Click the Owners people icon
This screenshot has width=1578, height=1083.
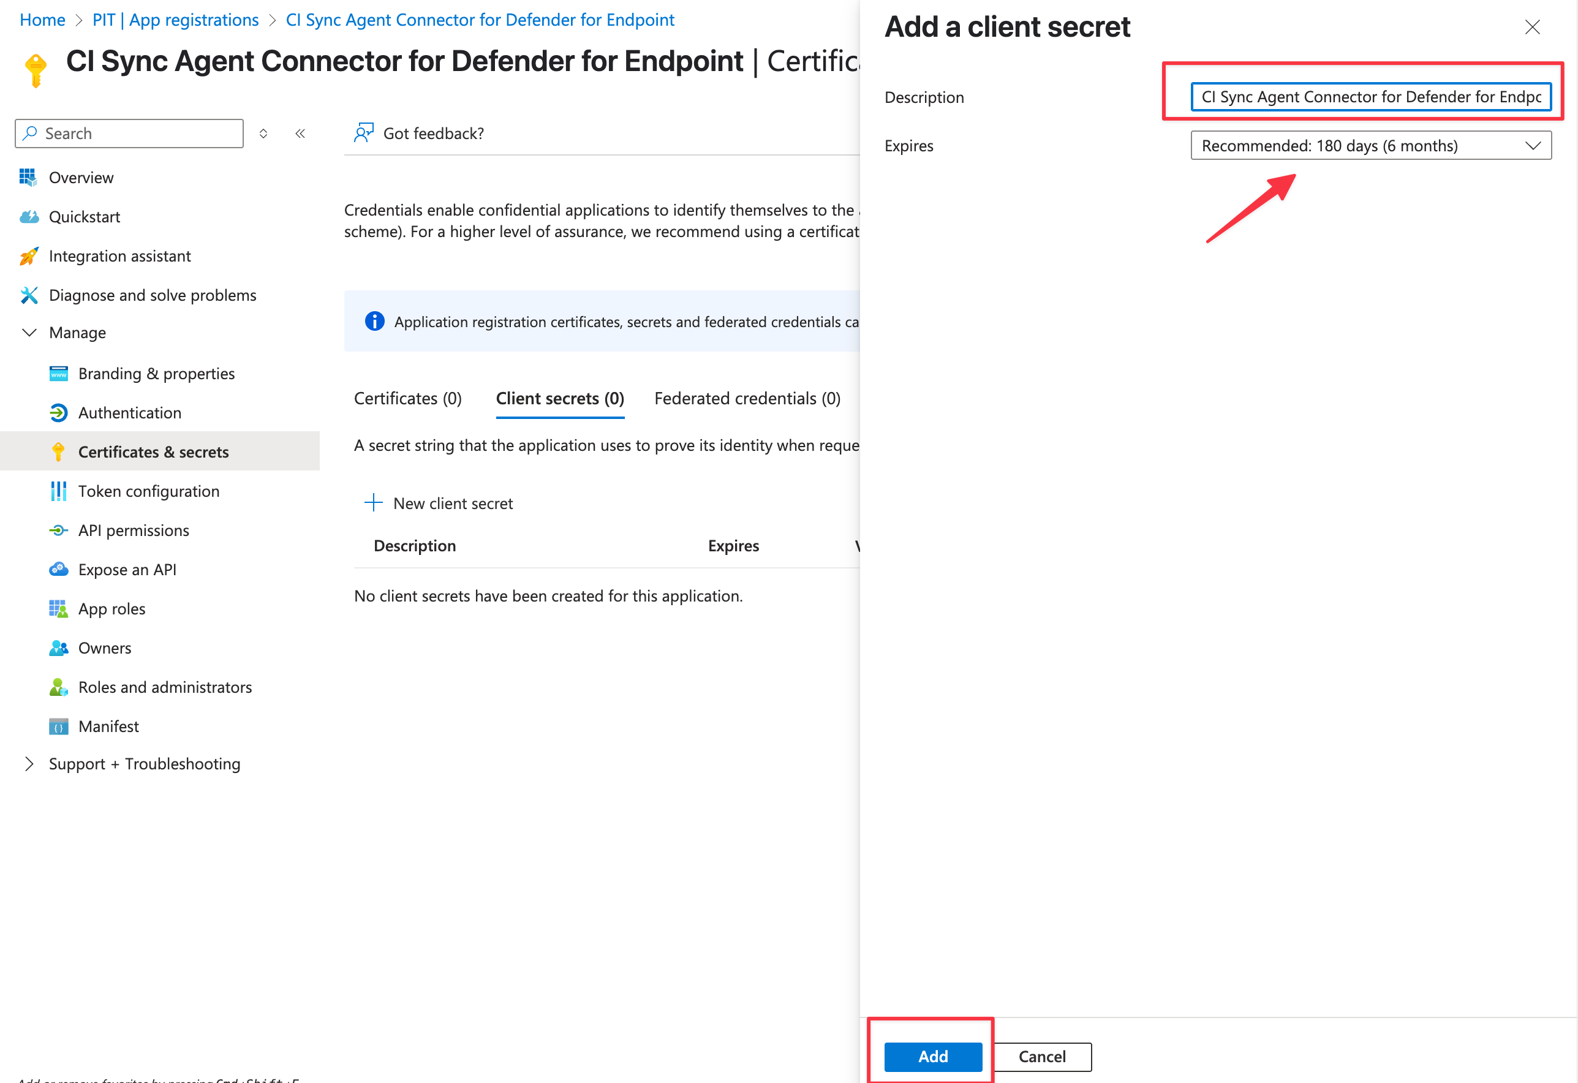(x=58, y=647)
